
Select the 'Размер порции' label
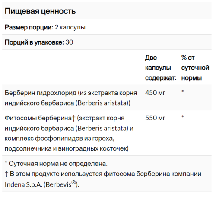(x=29, y=27)
